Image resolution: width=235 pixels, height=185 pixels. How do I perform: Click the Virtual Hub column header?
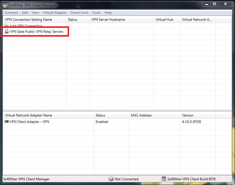(167, 19)
